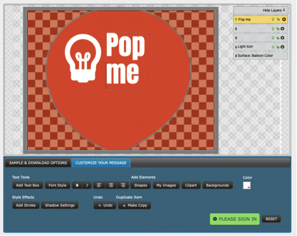Image resolution: width=297 pixels, height=236 pixels.
Task: Toggle Pop me layer visibility bulb
Action: (273, 19)
